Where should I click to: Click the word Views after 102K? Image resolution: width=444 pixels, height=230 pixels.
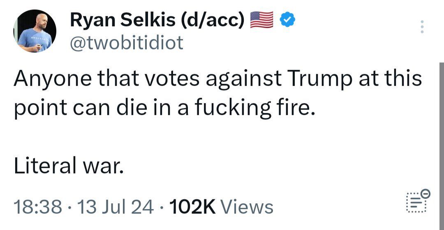(247, 207)
